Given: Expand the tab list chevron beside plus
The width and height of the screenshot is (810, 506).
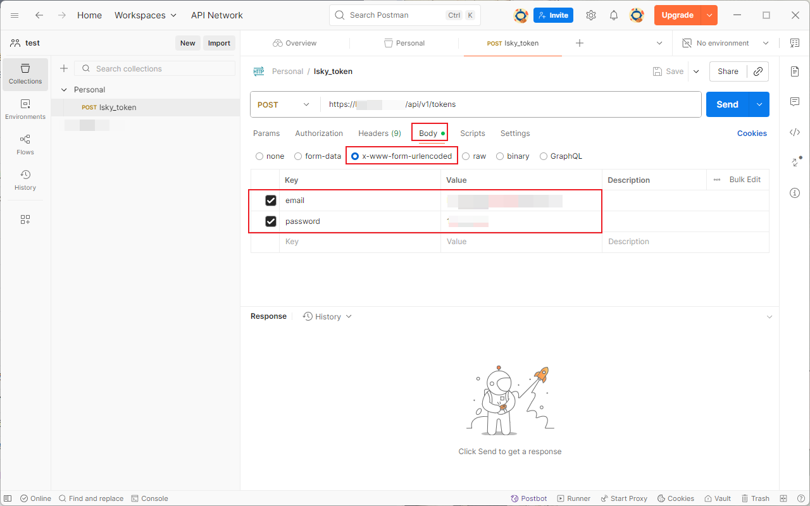Looking at the screenshot, I should (x=659, y=43).
